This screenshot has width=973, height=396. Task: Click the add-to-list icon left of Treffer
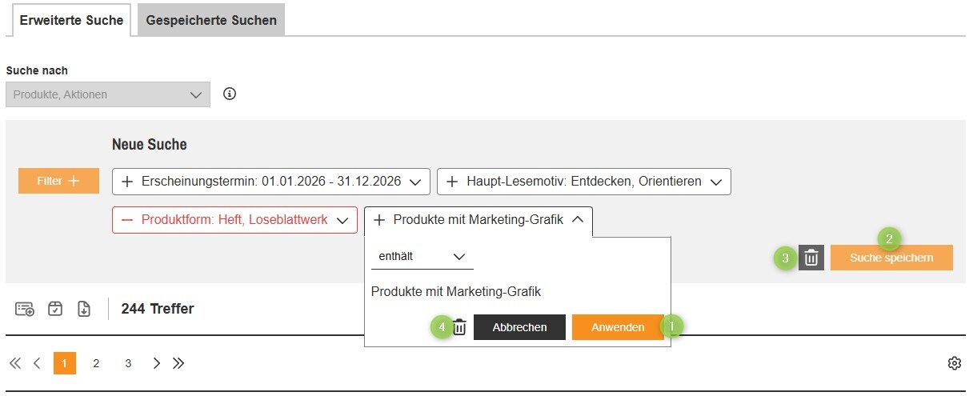coord(25,309)
